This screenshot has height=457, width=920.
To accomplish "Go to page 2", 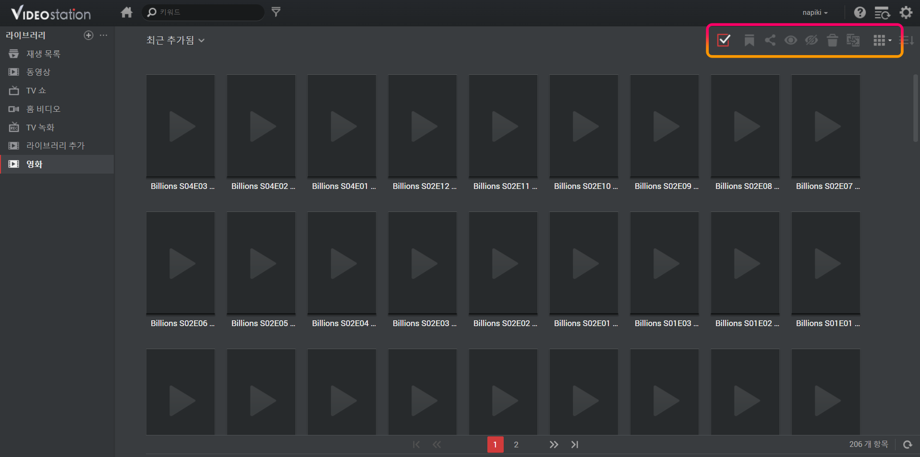I will tap(516, 445).
